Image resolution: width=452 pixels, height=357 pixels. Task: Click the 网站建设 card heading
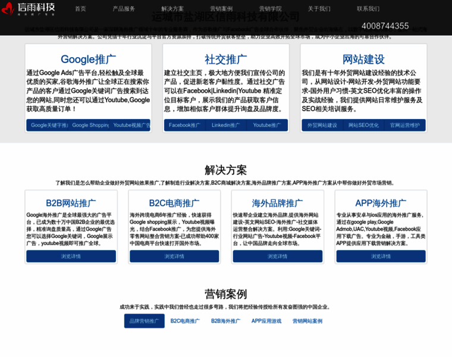(x=363, y=59)
